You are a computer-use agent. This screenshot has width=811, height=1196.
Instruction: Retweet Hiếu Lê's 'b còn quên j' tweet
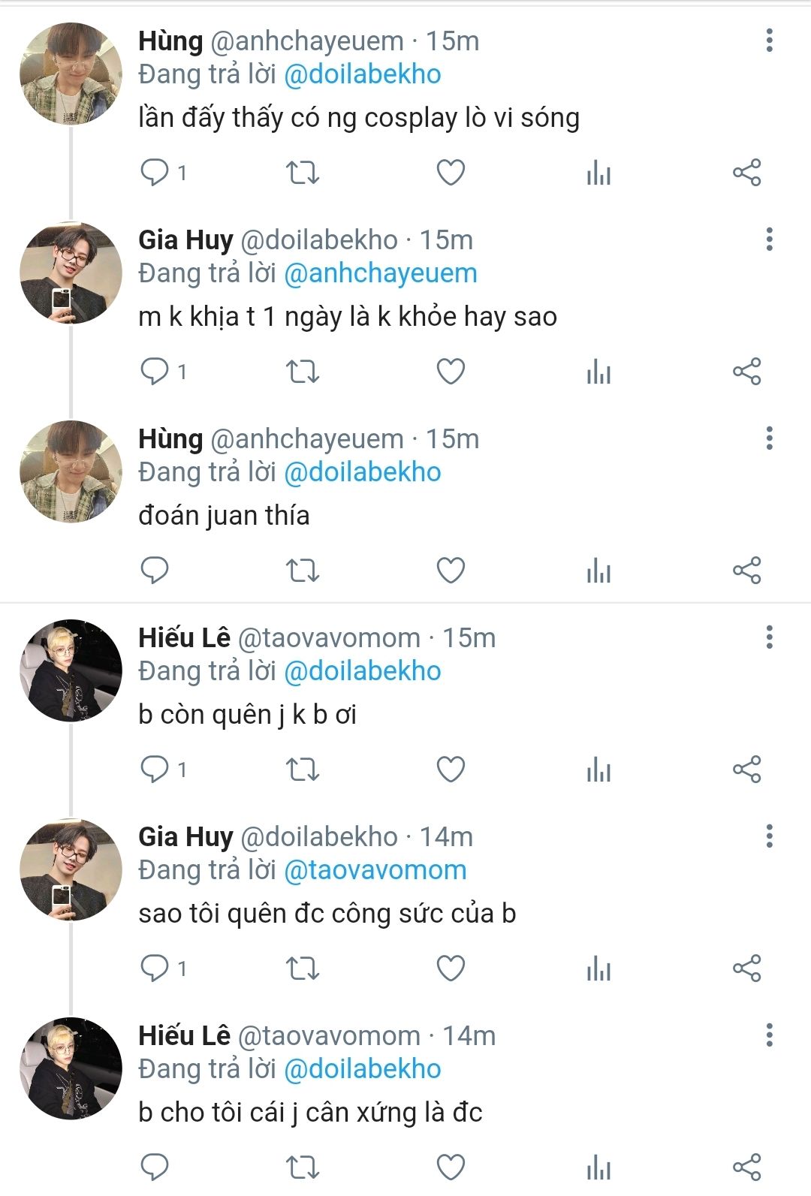pos(303,770)
